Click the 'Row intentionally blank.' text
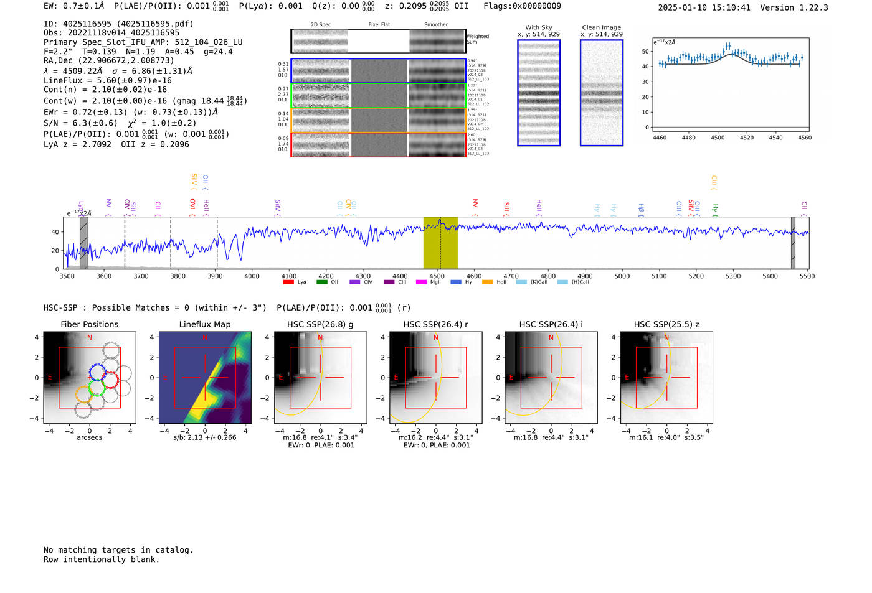This screenshot has width=872, height=593. pyautogui.click(x=102, y=559)
